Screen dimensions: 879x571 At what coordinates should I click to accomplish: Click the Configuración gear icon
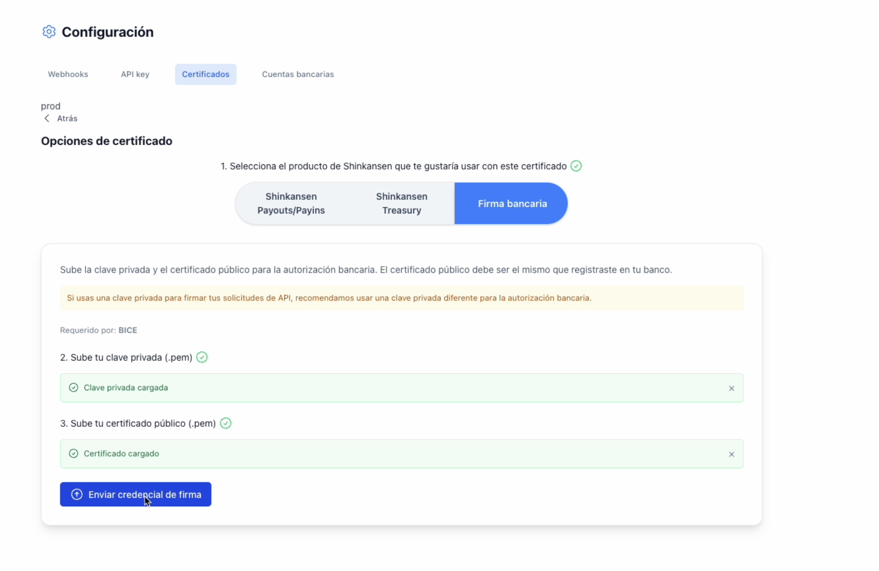click(49, 32)
